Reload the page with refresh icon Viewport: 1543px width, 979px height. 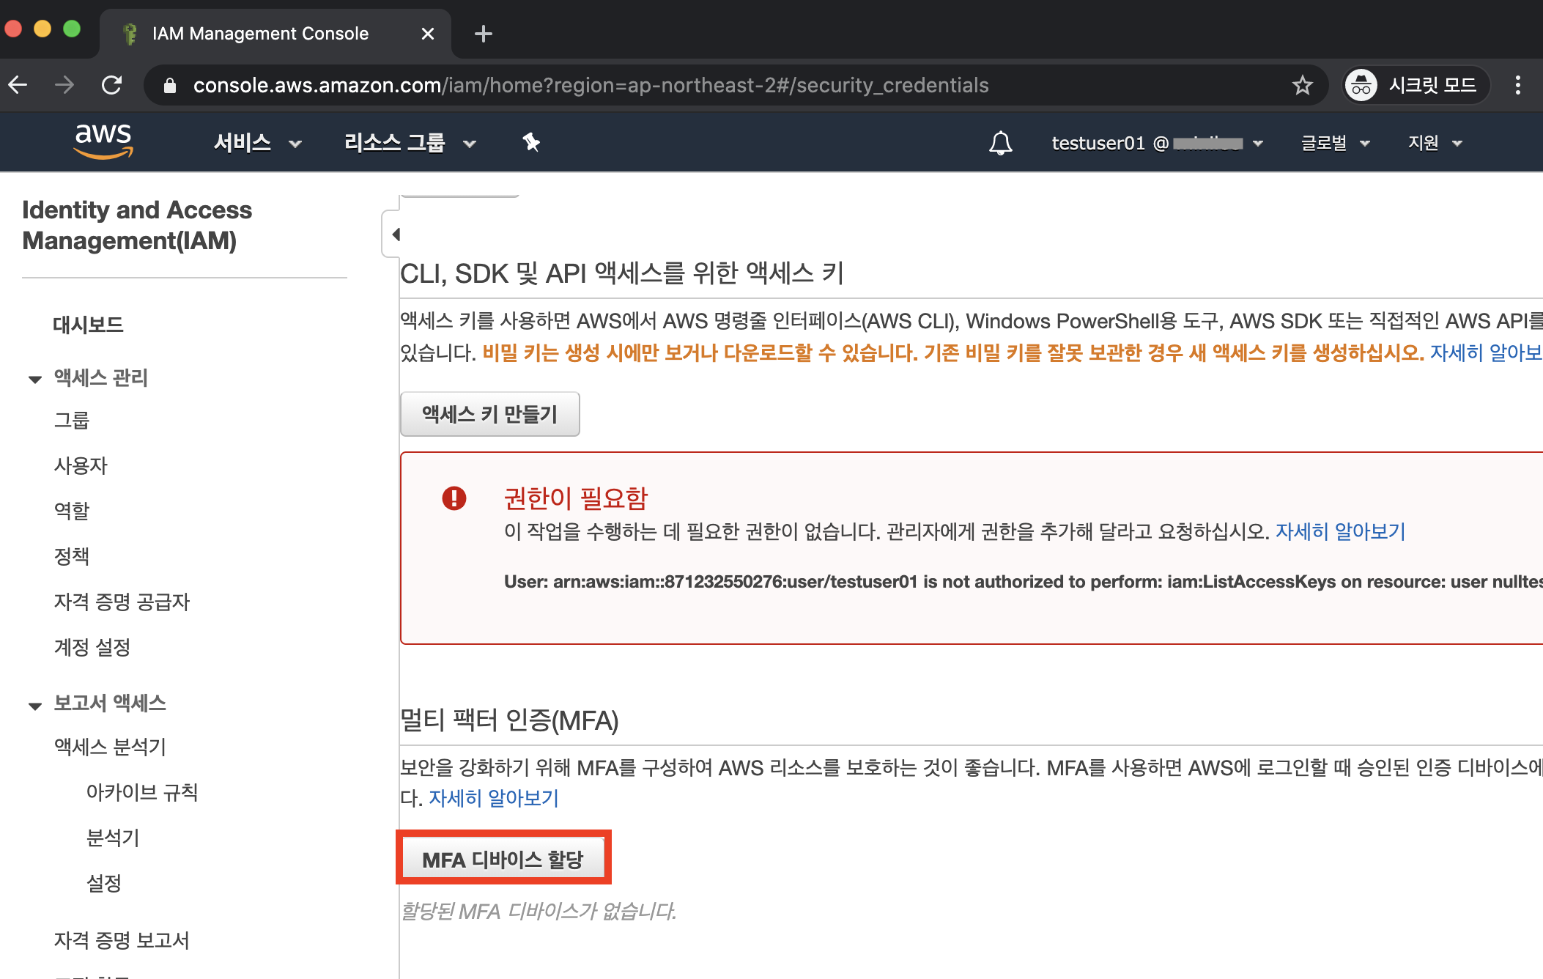pos(112,86)
